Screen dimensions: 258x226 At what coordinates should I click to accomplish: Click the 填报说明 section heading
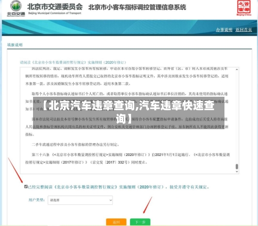pyautogui.click(x=15, y=45)
